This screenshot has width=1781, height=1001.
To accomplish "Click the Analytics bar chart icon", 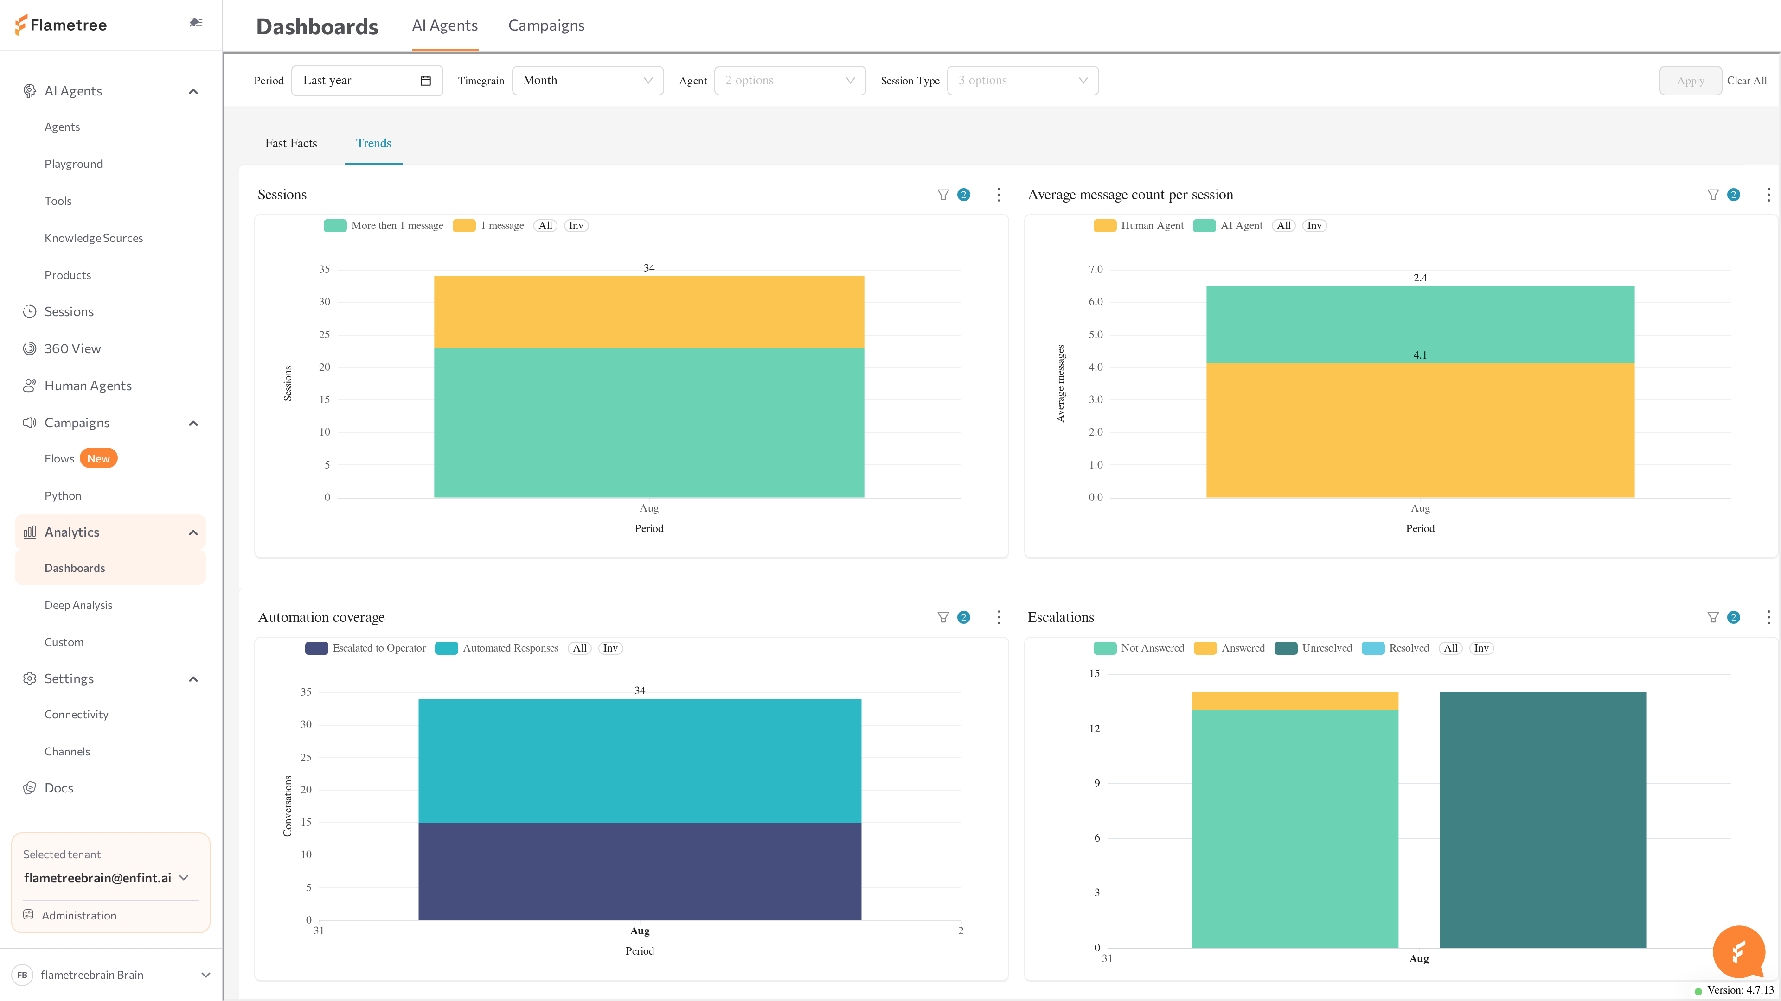I will pyautogui.click(x=29, y=532).
